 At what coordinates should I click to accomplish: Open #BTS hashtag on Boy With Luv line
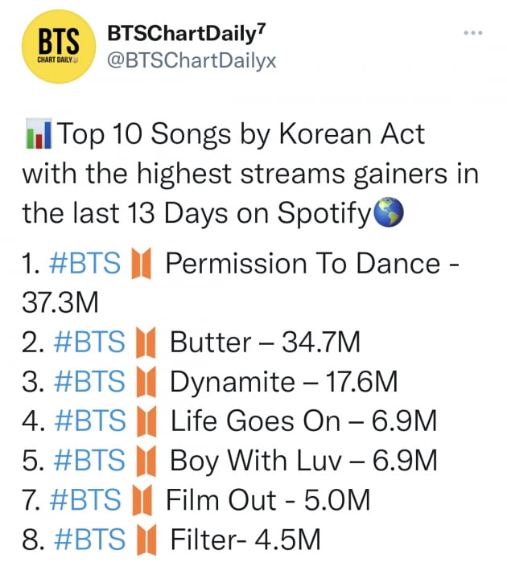[x=89, y=460]
